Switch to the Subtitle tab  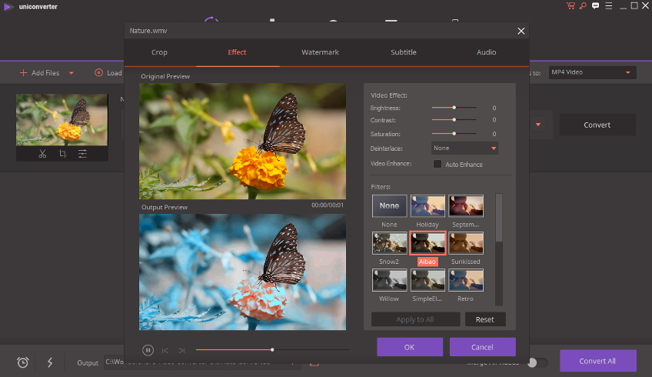404,52
